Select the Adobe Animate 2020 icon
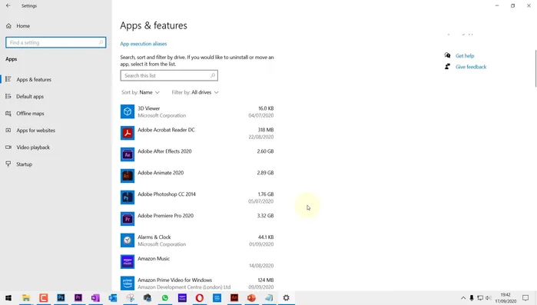Viewport: 537px width, 305px height. coord(128,176)
